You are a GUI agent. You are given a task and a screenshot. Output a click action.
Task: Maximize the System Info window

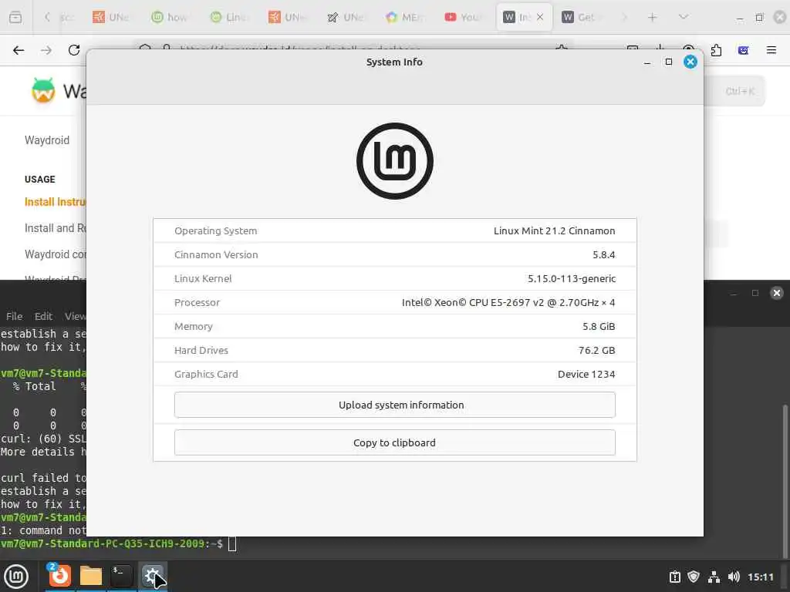669,62
